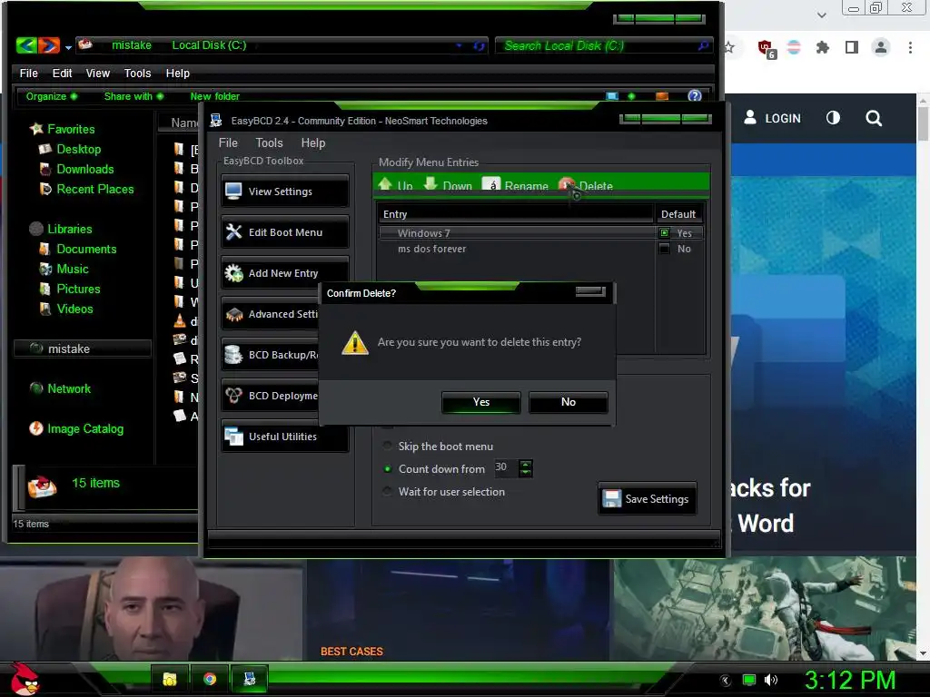Open Explorer View menu
930x697 pixels.
pos(98,73)
